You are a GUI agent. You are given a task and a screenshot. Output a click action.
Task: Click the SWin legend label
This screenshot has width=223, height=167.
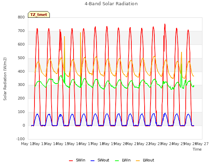pyautogui.click(x=80, y=160)
